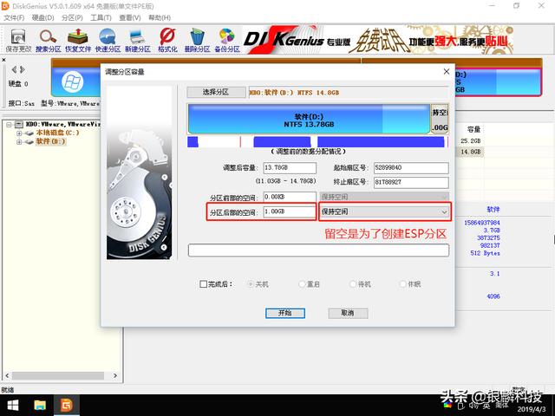The width and height of the screenshot is (555, 416).
Task: Click the 取消 button in the dialog
Action: (348, 313)
